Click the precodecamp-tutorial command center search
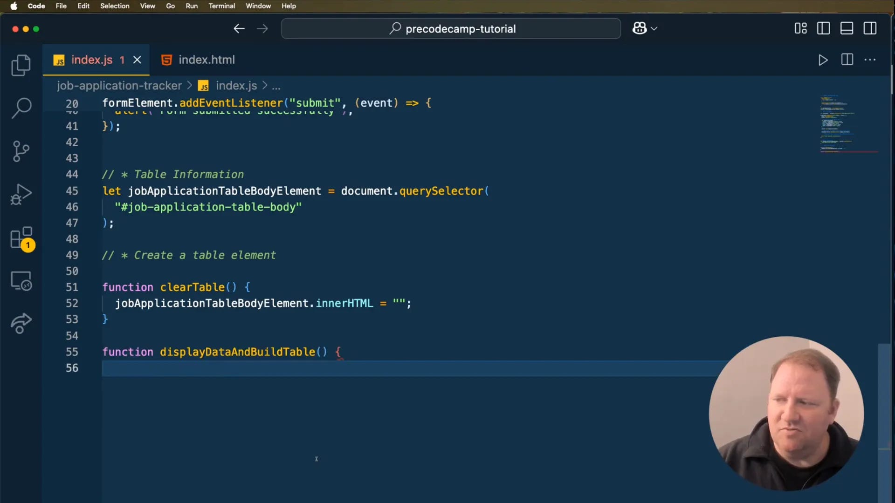895x503 pixels. click(451, 29)
